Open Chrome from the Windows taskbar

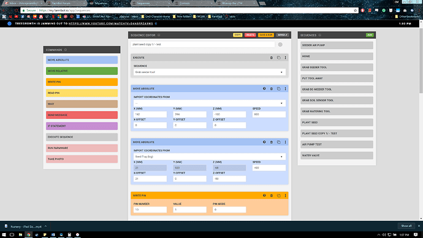tap(28, 235)
